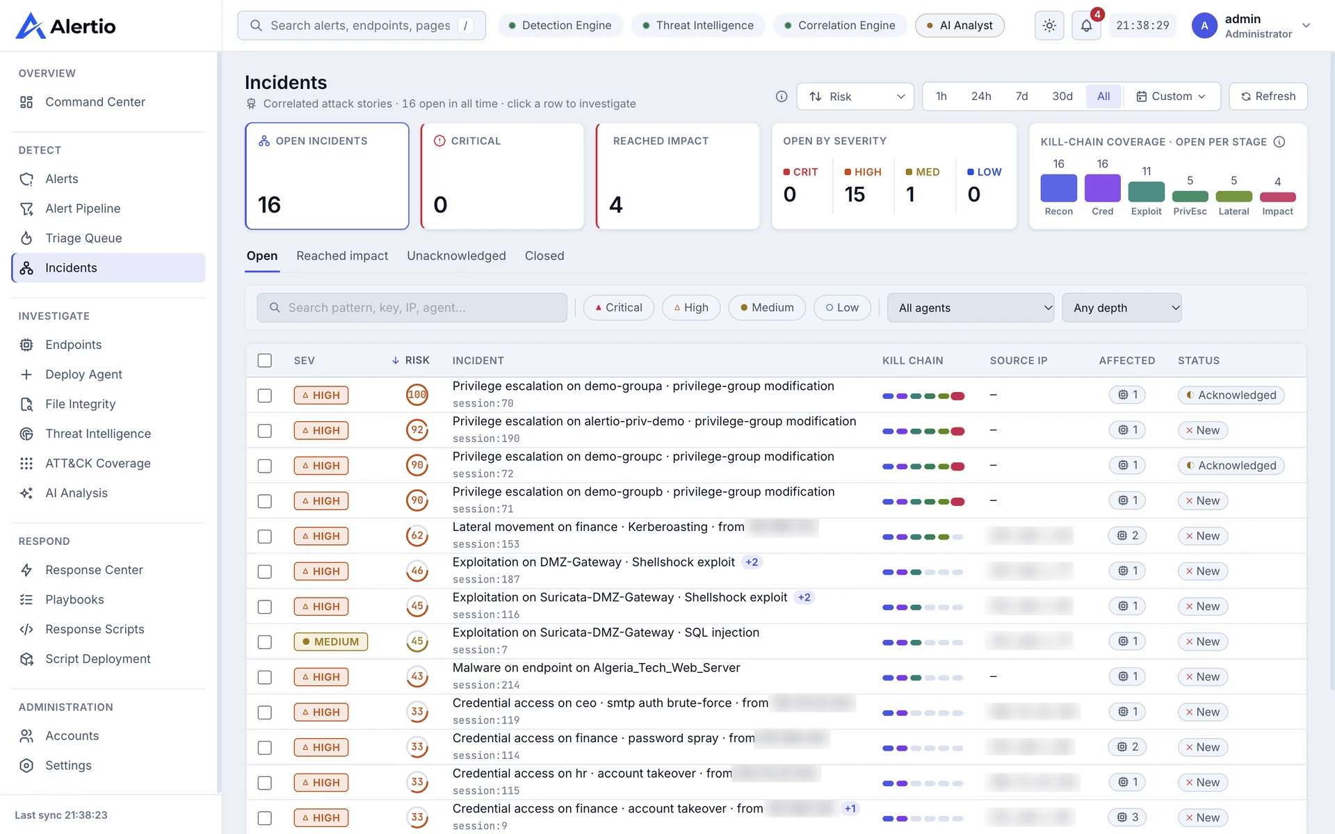
Task: Open Command Center from the sidebar
Action: pos(108,102)
